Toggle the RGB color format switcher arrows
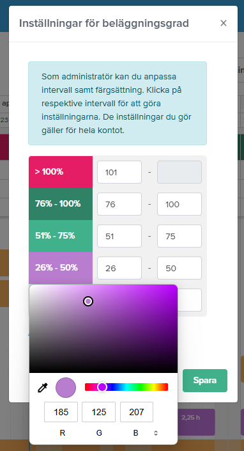 click(x=156, y=433)
